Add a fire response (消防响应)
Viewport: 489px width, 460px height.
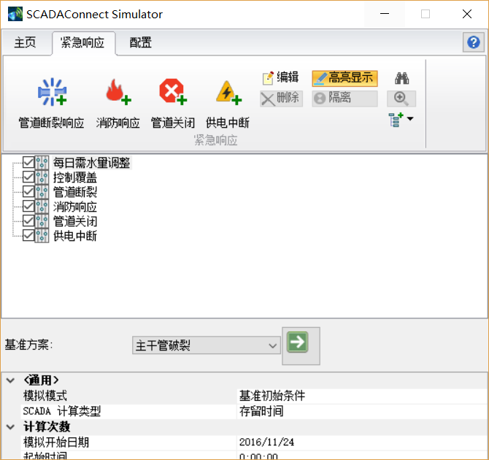(118, 103)
